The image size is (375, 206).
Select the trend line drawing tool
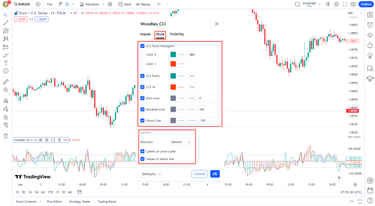click(x=5, y=23)
